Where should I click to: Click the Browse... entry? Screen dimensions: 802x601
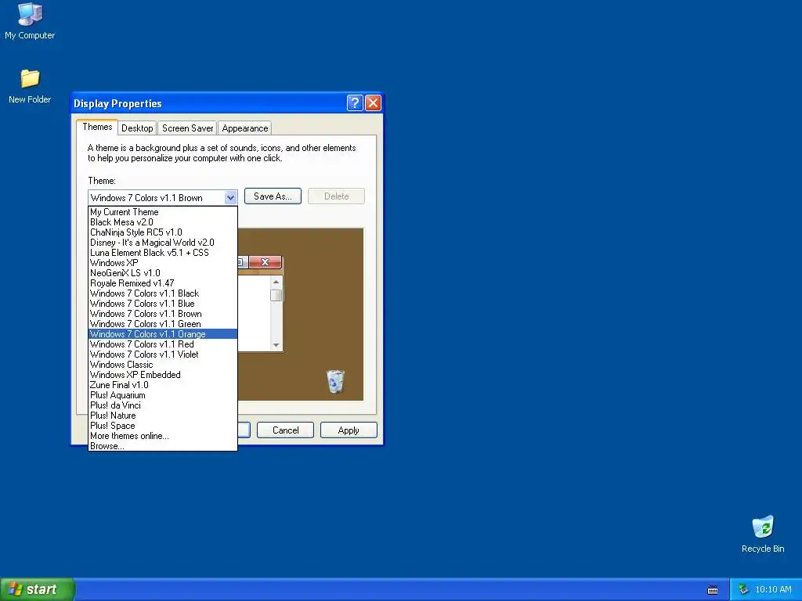pyautogui.click(x=163, y=445)
